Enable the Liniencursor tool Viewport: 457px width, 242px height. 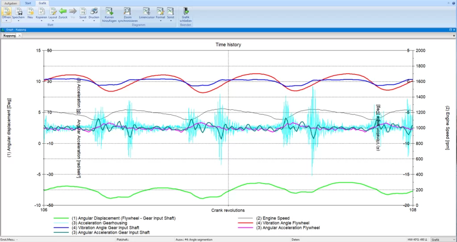pos(146,11)
